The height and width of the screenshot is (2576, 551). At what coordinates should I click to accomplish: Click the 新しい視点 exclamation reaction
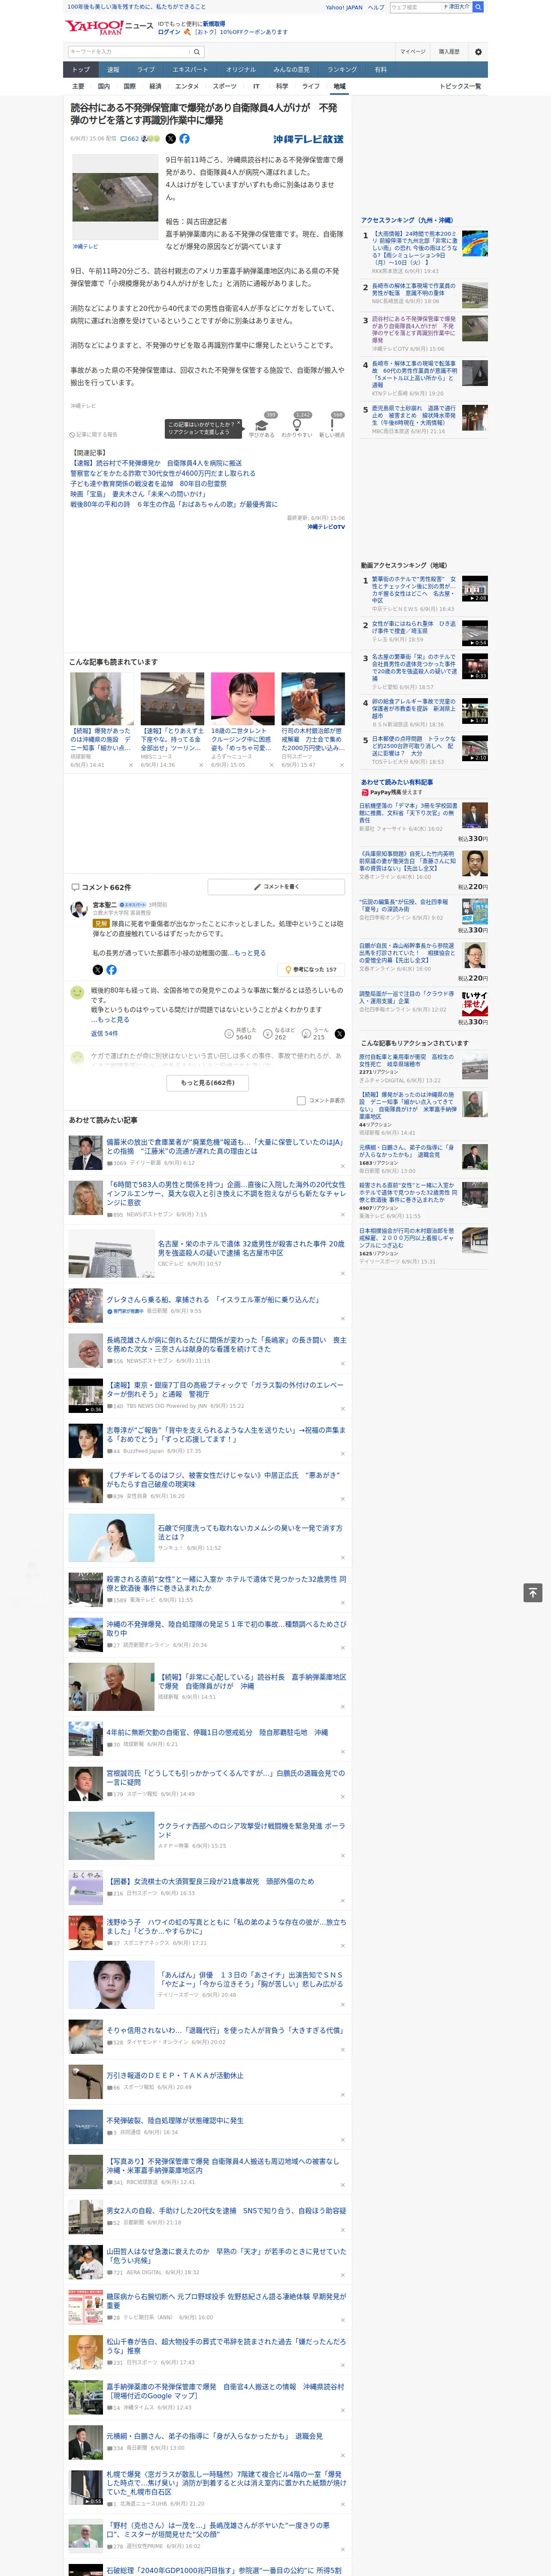pos(332,425)
